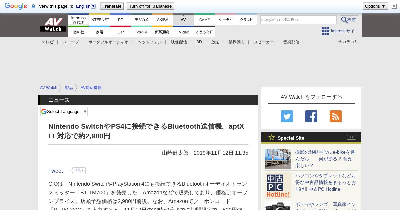Screen dimensions: 400x210
Task: Click the Special Site star icon
Action: coord(272,137)
